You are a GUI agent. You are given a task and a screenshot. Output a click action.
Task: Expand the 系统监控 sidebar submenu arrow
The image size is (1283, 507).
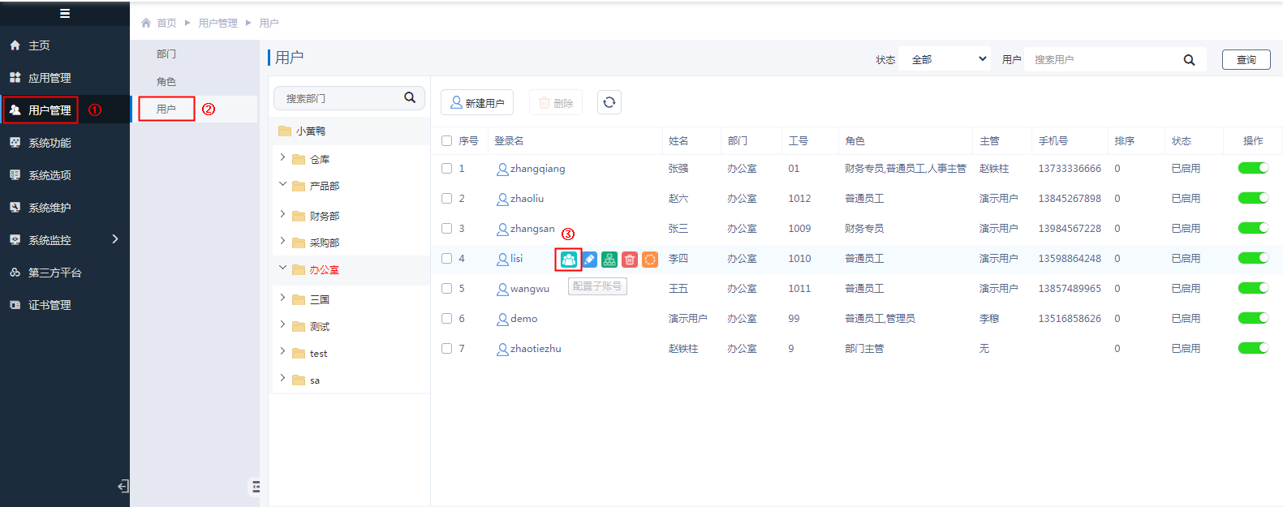tap(115, 239)
